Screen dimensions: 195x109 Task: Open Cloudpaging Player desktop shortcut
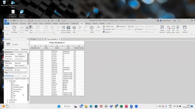[x=13, y=4]
